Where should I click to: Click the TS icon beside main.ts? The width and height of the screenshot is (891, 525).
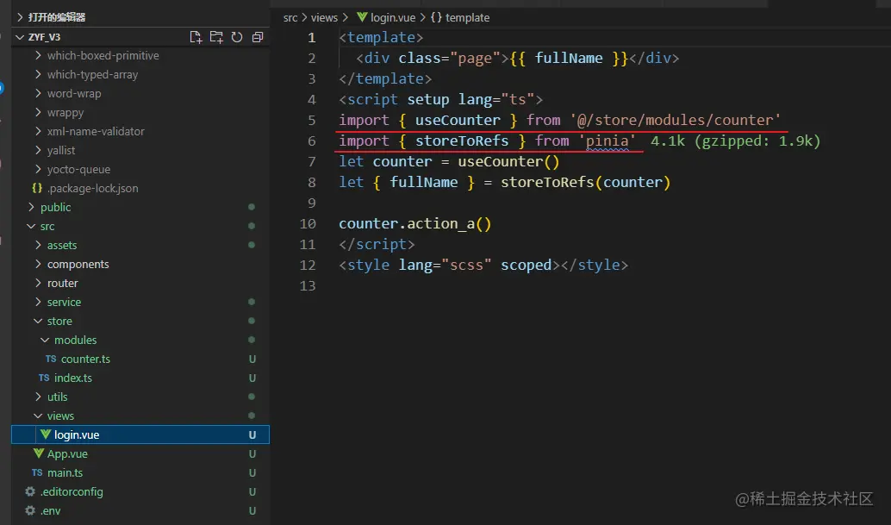pyautogui.click(x=38, y=472)
